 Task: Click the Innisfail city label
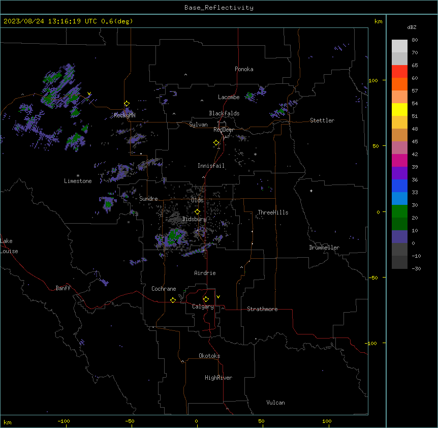[211, 166]
